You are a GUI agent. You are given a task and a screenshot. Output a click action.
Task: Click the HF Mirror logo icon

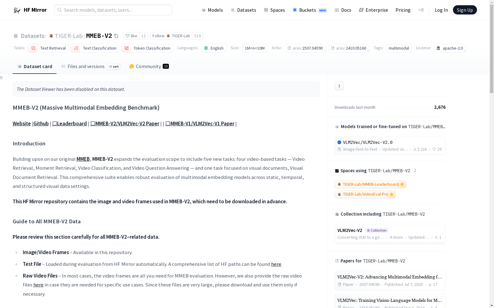(x=17, y=10)
